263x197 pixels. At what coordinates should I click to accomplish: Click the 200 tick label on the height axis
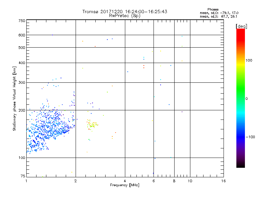pyautogui.click(x=22, y=110)
